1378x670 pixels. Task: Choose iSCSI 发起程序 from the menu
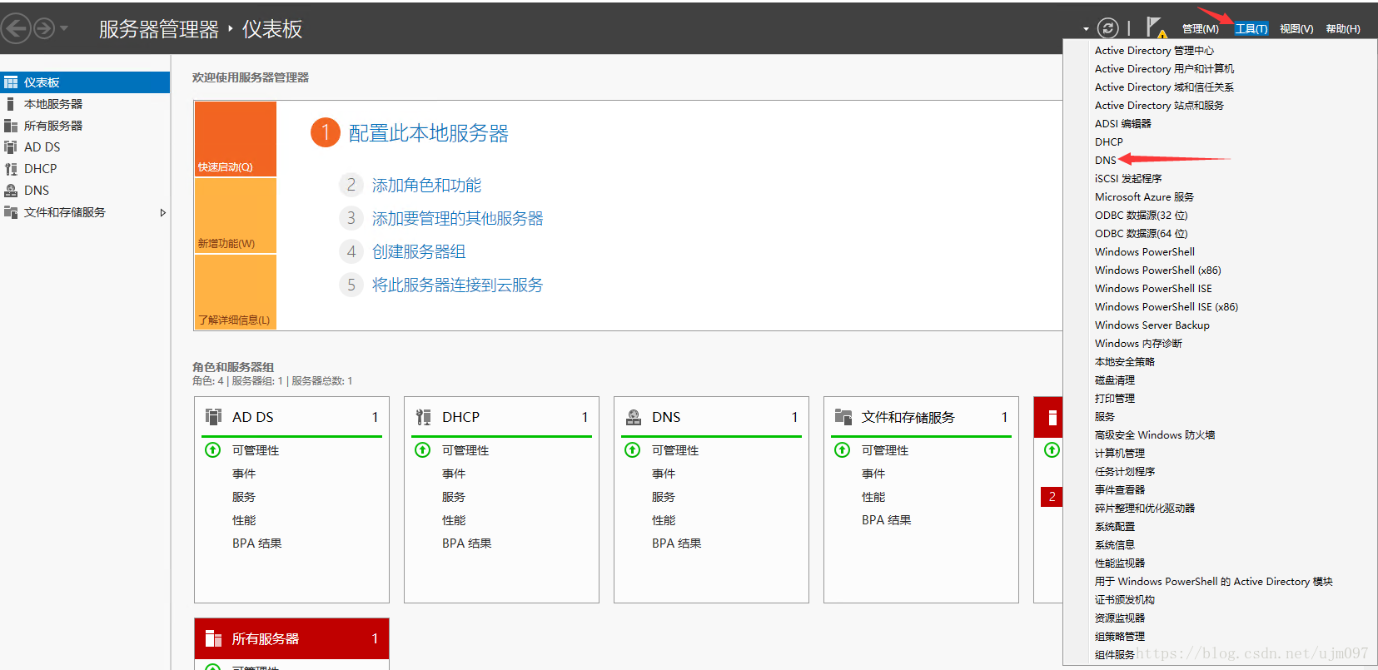click(x=1127, y=179)
